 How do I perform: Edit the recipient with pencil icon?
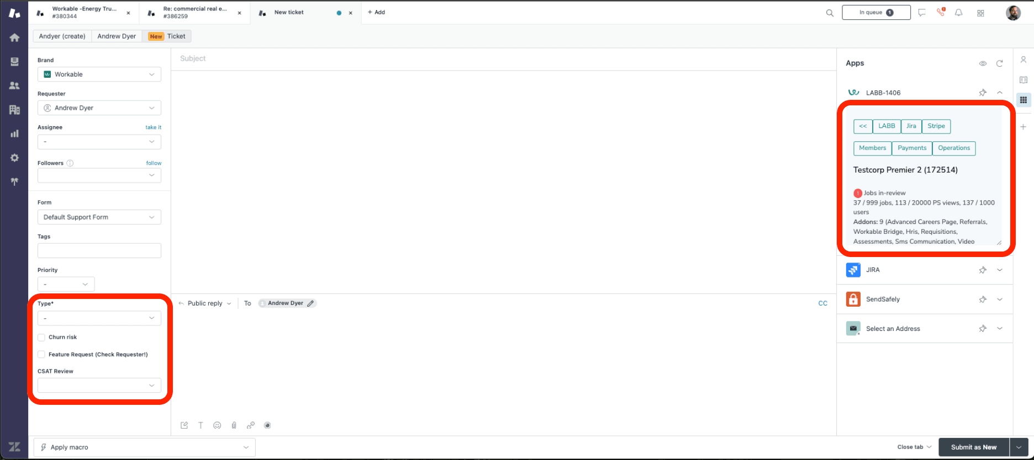tap(310, 303)
